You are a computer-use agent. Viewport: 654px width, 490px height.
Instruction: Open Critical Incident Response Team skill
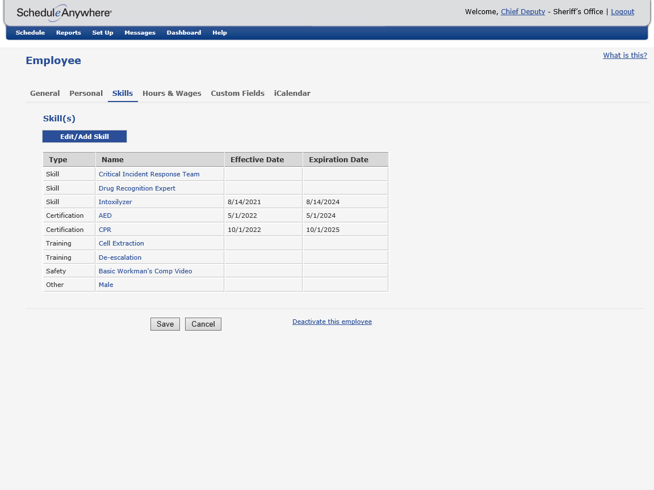pos(149,174)
